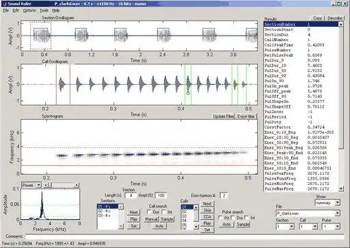
Task: Click the circular pulse peak marker in Call Oscillogram
Action: click(188, 93)
